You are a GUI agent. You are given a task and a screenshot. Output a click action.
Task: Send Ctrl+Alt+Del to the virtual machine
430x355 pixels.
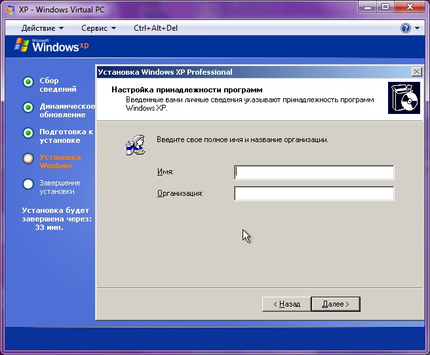(155, 28)
